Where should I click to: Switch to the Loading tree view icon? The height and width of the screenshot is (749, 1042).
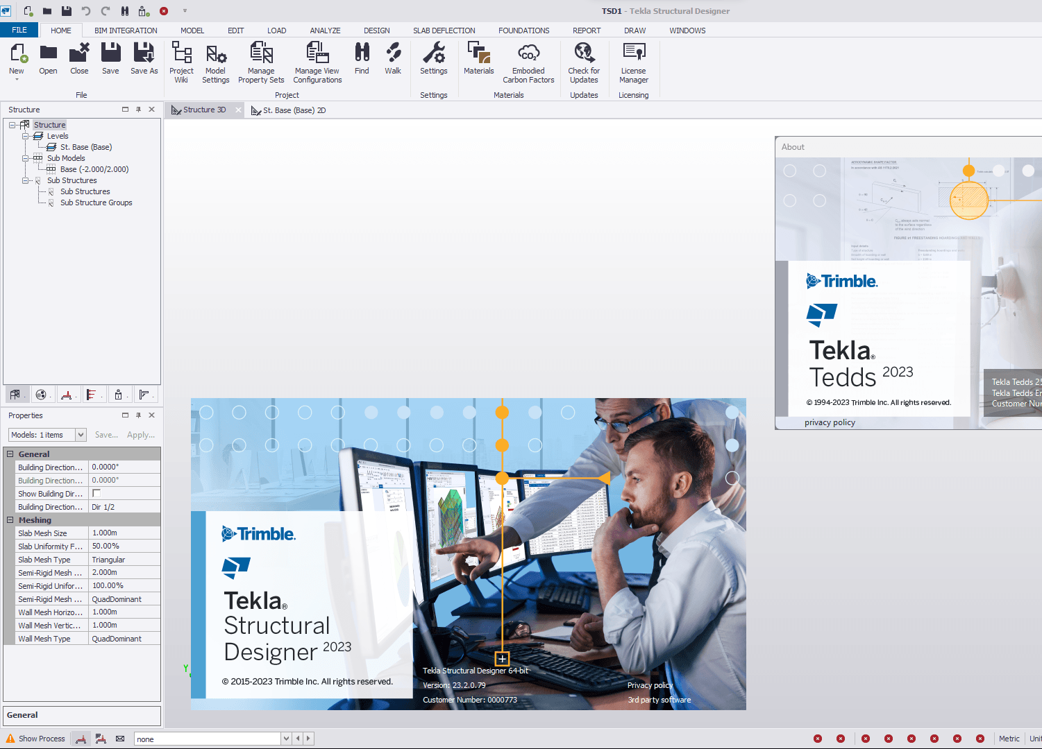(x=67, y=395)
